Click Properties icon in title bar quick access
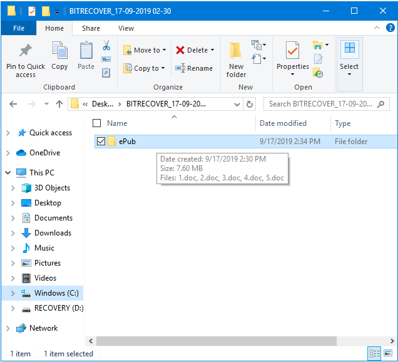The width and height of the screenshot is (398, 362). pyautogui.click(x=32, y=11)
